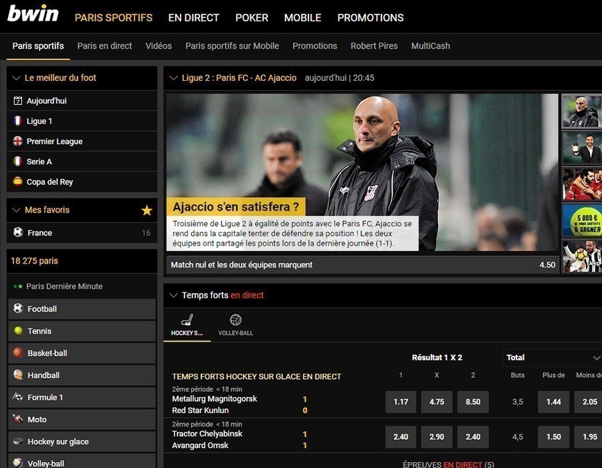602x468 pixels.
Task: Open the Metallurg Magnitogorsk match
Action: click(214, 398)
